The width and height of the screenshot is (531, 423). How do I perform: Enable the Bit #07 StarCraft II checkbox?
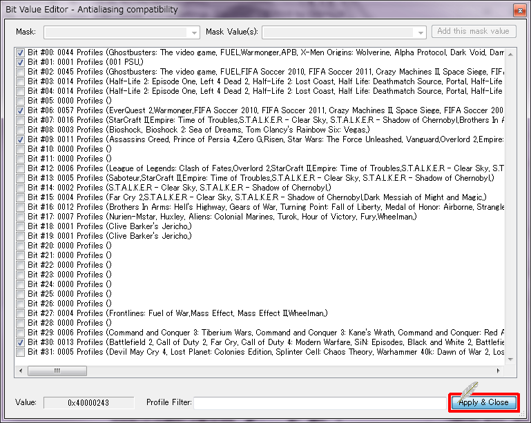[20, 120]
